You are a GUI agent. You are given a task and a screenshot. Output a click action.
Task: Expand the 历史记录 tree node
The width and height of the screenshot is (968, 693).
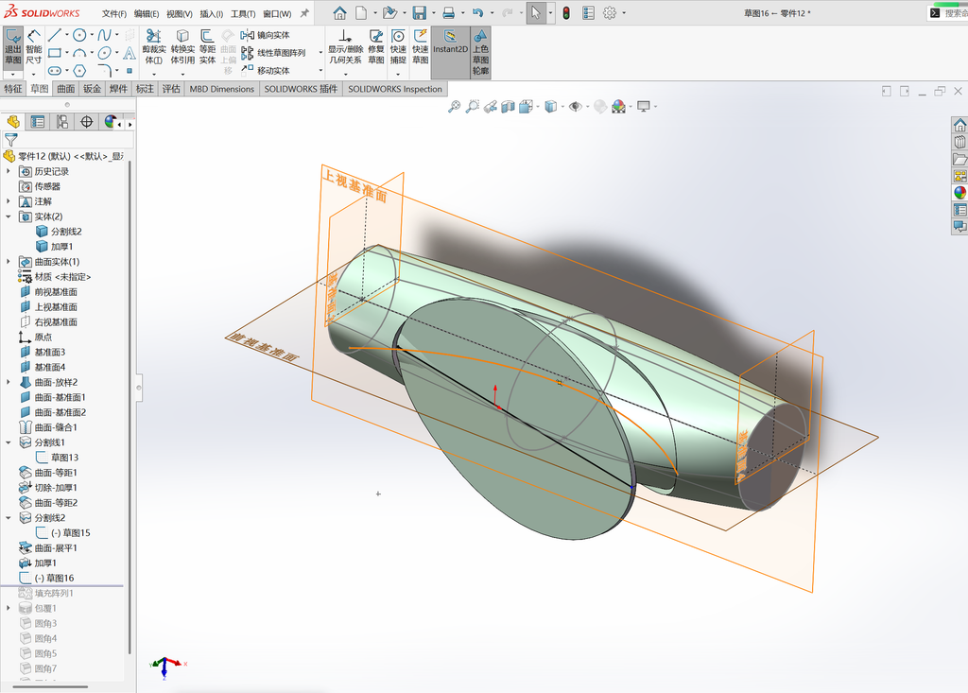[x=8, y=171]
